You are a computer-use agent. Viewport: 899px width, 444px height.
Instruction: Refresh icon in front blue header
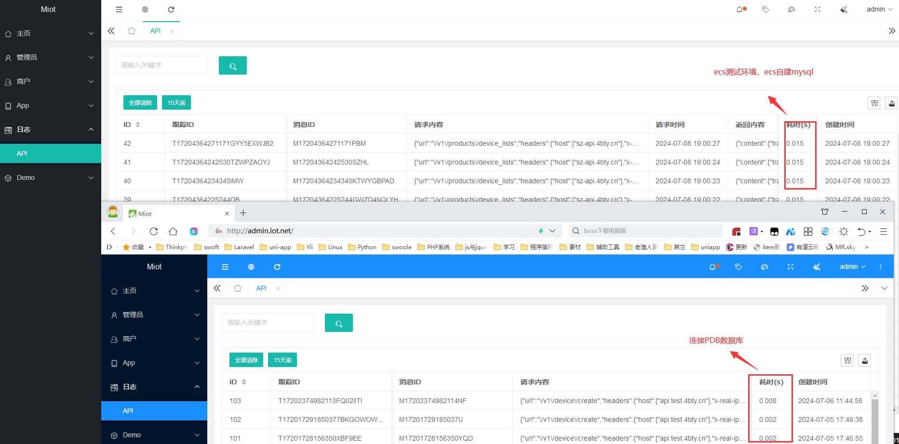coord(277,267)
